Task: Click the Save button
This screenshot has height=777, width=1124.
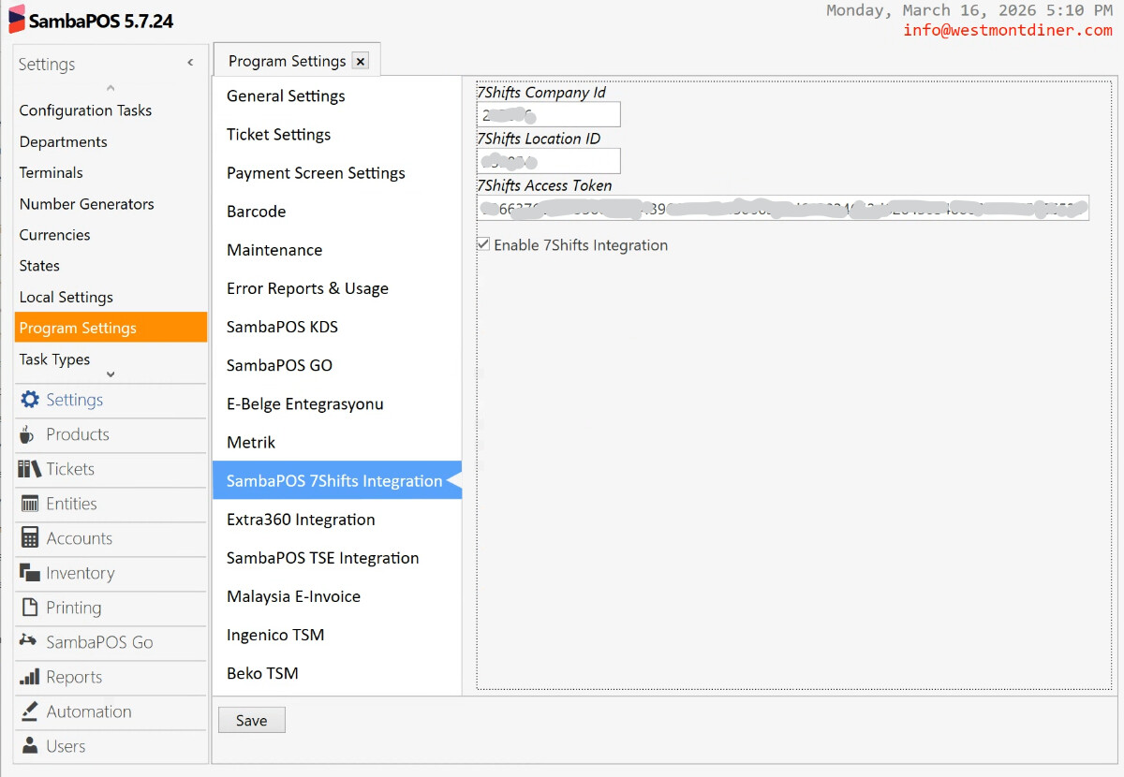Action: (251, 720)
